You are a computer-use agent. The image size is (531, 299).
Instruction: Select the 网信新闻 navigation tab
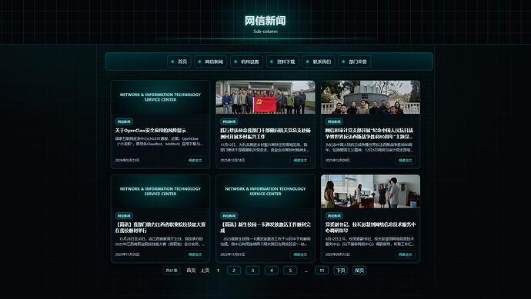(x=211, y=61)
